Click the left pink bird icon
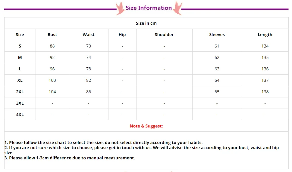This screenshot has width=292, height=172. point(121,8)
